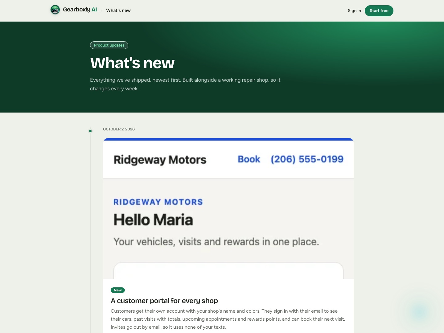Open the Gearboxly AI home link

(x=74, y=10)
